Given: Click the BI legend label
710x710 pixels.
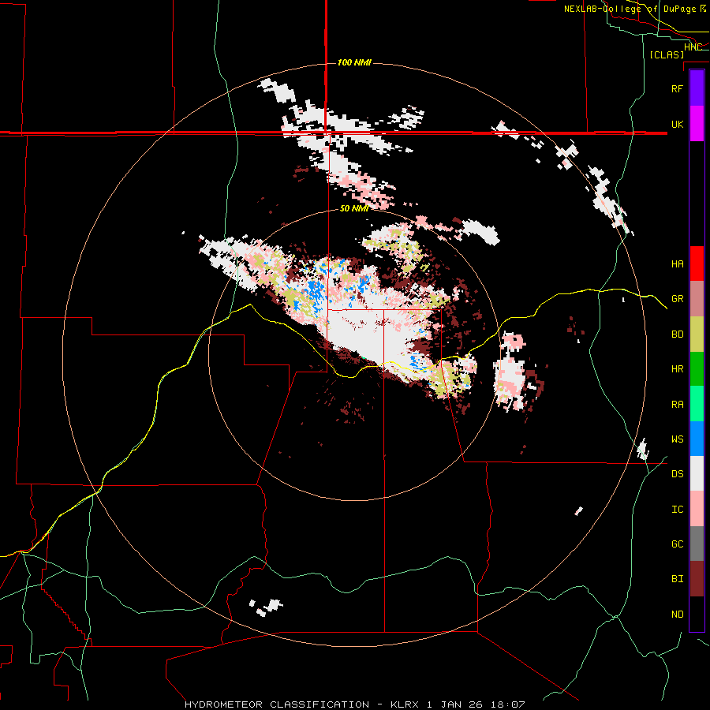Looking at the screenshot, I should pos(677,579).
